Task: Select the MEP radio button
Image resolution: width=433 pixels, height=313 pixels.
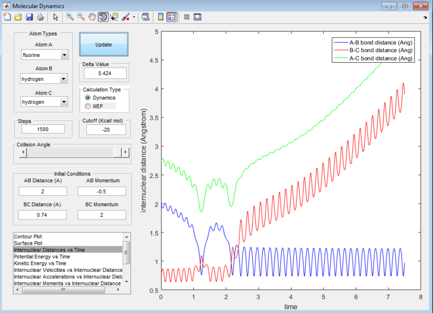Action: pyautogui.click(x=88, y=106)
